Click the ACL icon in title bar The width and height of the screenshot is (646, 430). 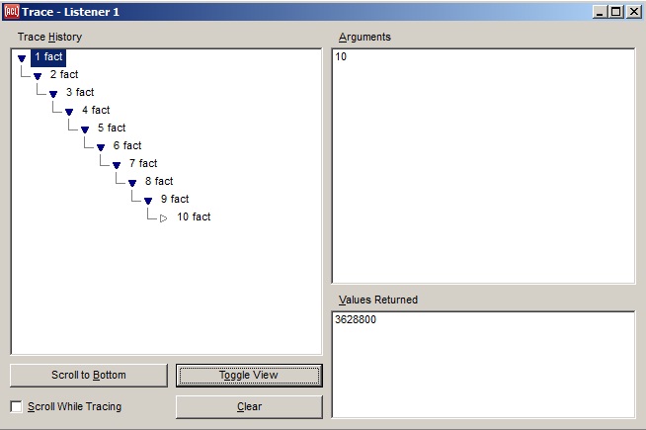coord(11,11)
